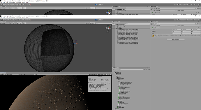Open Display 1 dropdown in Game view

3,74
